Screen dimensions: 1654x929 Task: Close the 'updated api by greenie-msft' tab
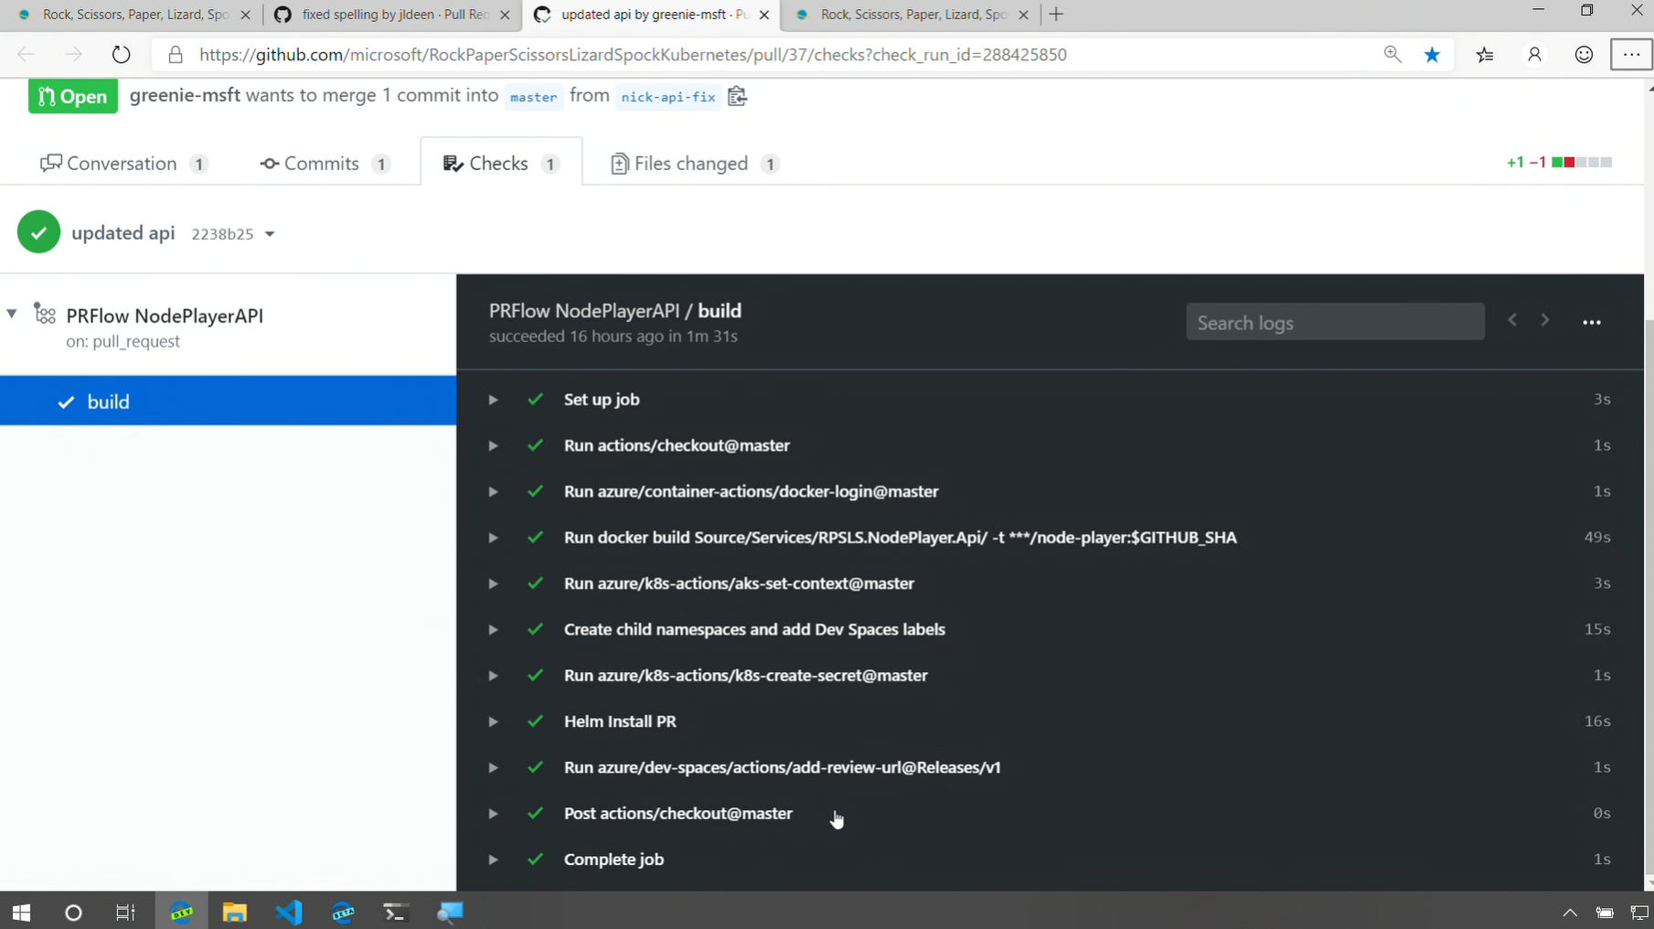[x=764, y=15]
